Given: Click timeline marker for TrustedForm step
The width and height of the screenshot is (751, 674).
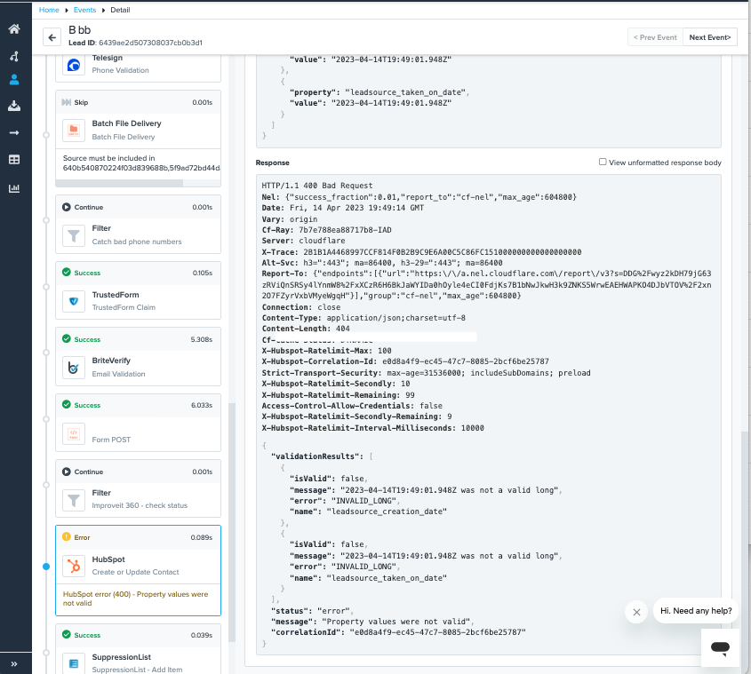Looking at the screenshot, I should [46, 287].
